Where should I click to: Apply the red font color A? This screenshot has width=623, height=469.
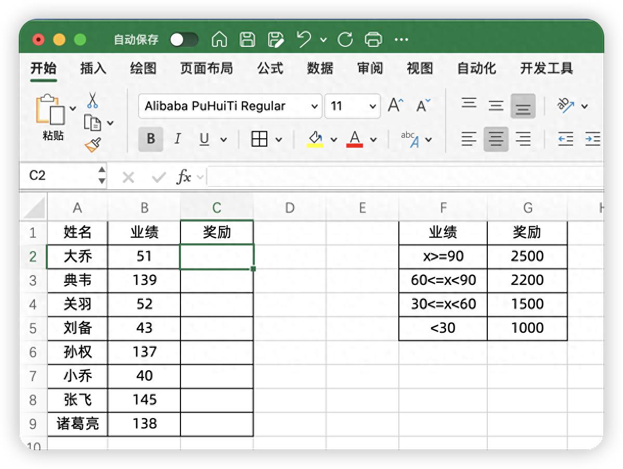pyautogui.click(x=355, y=139)
